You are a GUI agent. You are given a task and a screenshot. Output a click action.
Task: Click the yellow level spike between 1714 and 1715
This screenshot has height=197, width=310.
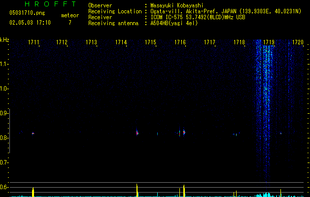click(x=137, y=190)
